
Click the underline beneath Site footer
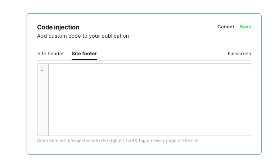84,60
